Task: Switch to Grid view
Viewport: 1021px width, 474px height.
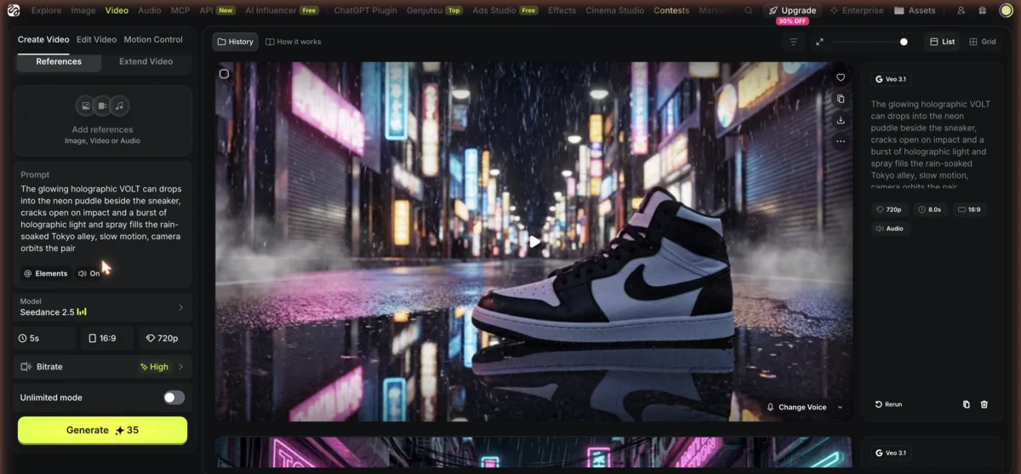Action: (982, 42)
